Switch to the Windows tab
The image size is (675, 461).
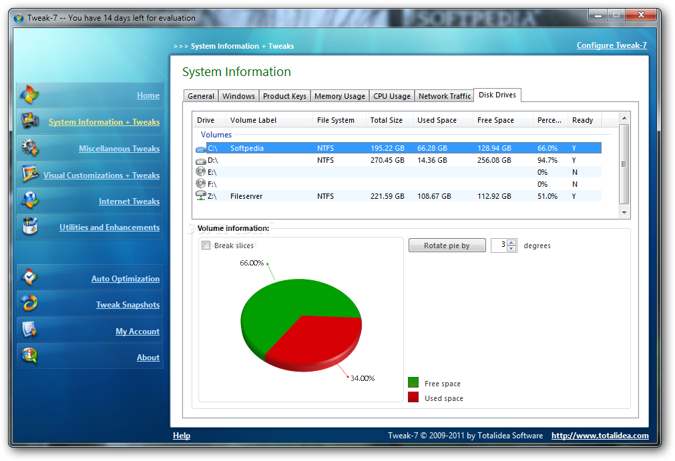[238, 96]
